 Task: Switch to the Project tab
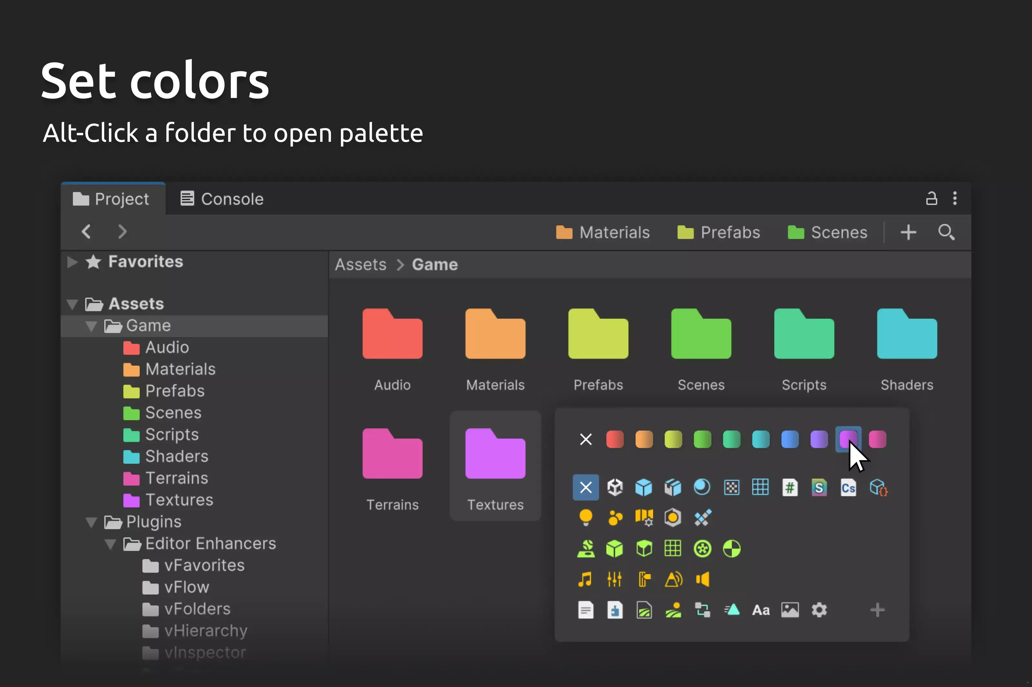coord(113,199)
